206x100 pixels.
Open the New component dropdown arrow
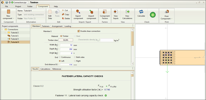[13, 18]
